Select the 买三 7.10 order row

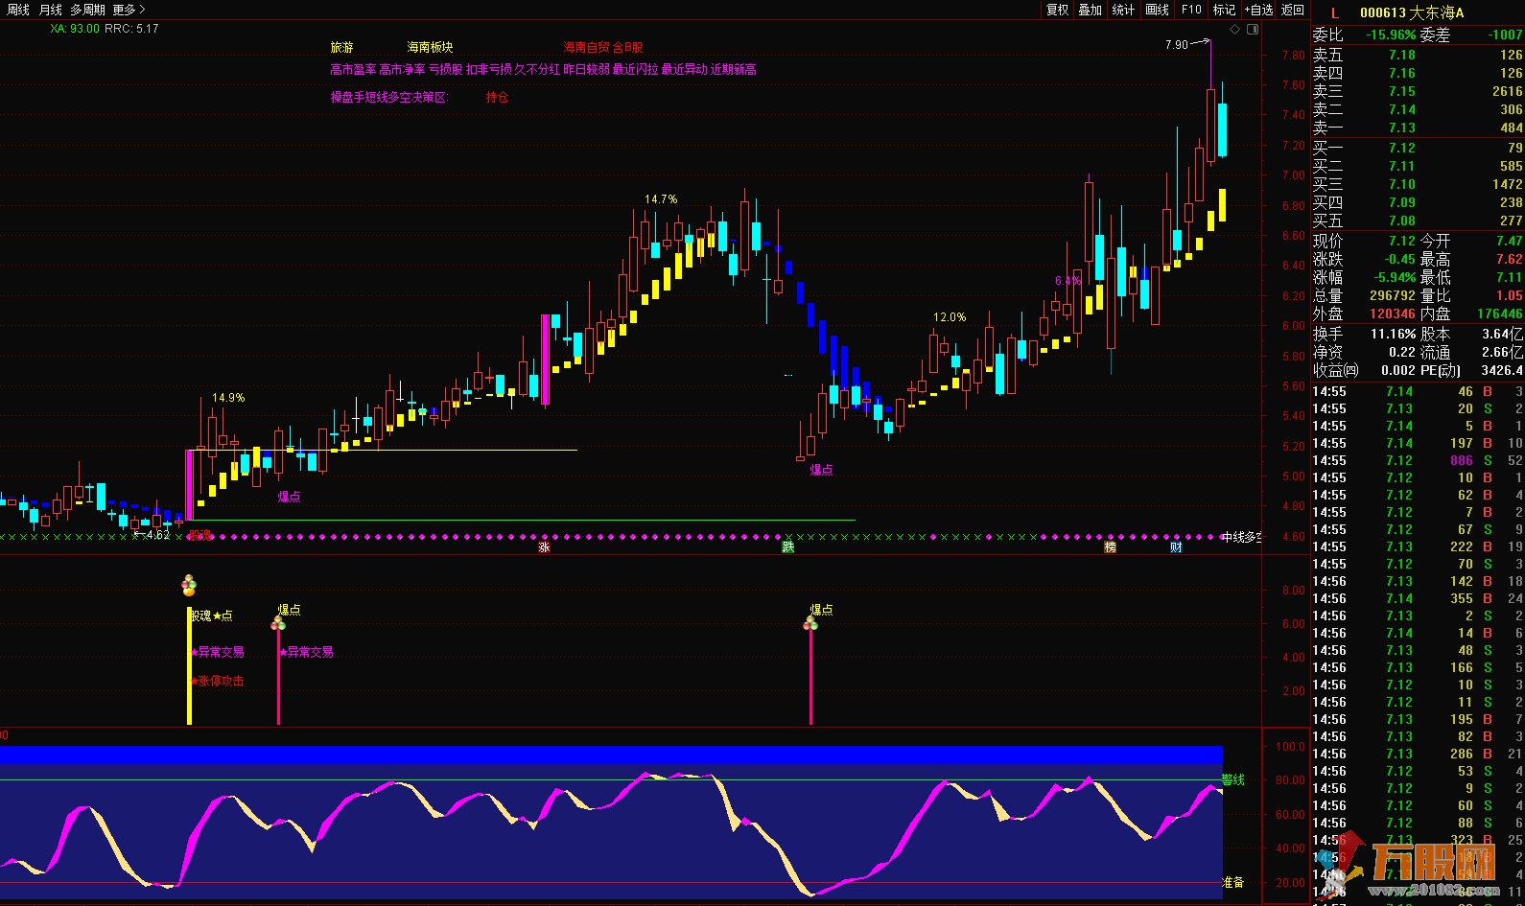pos(1418,184)
